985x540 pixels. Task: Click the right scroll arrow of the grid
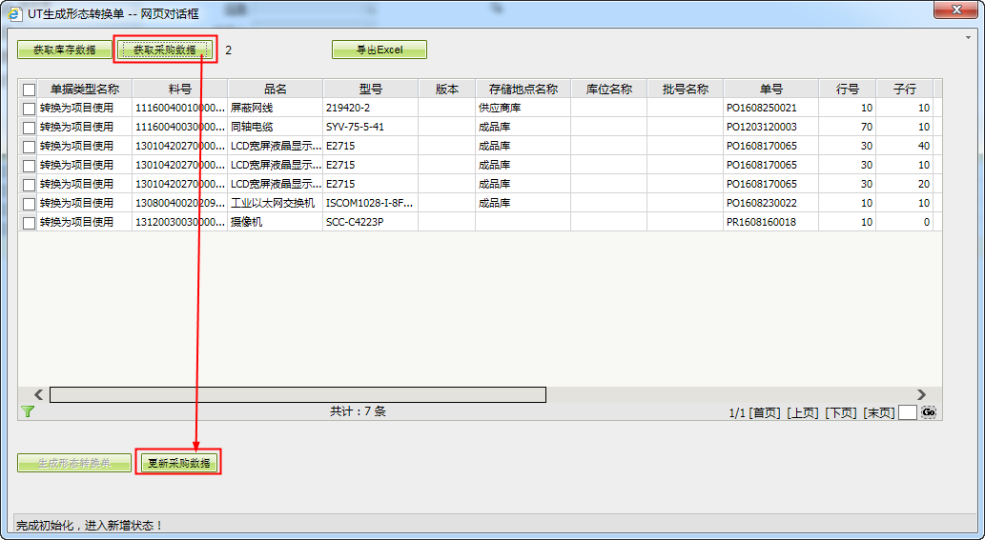tap(921, 394)
